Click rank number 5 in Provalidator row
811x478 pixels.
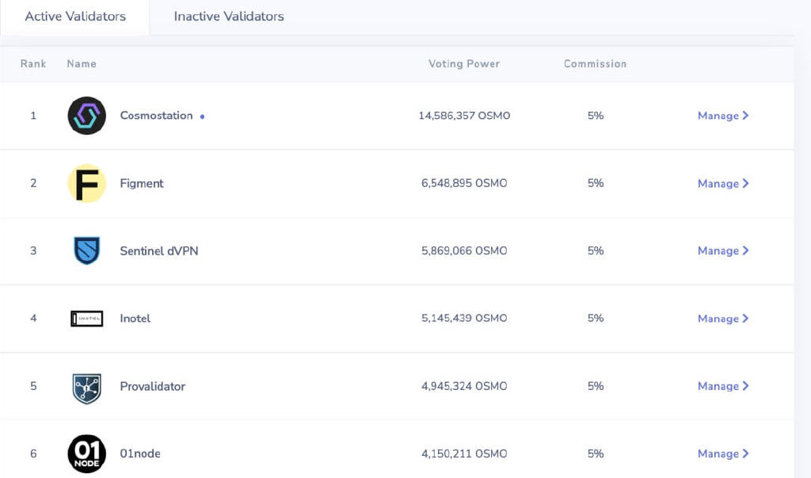point(33,386)
